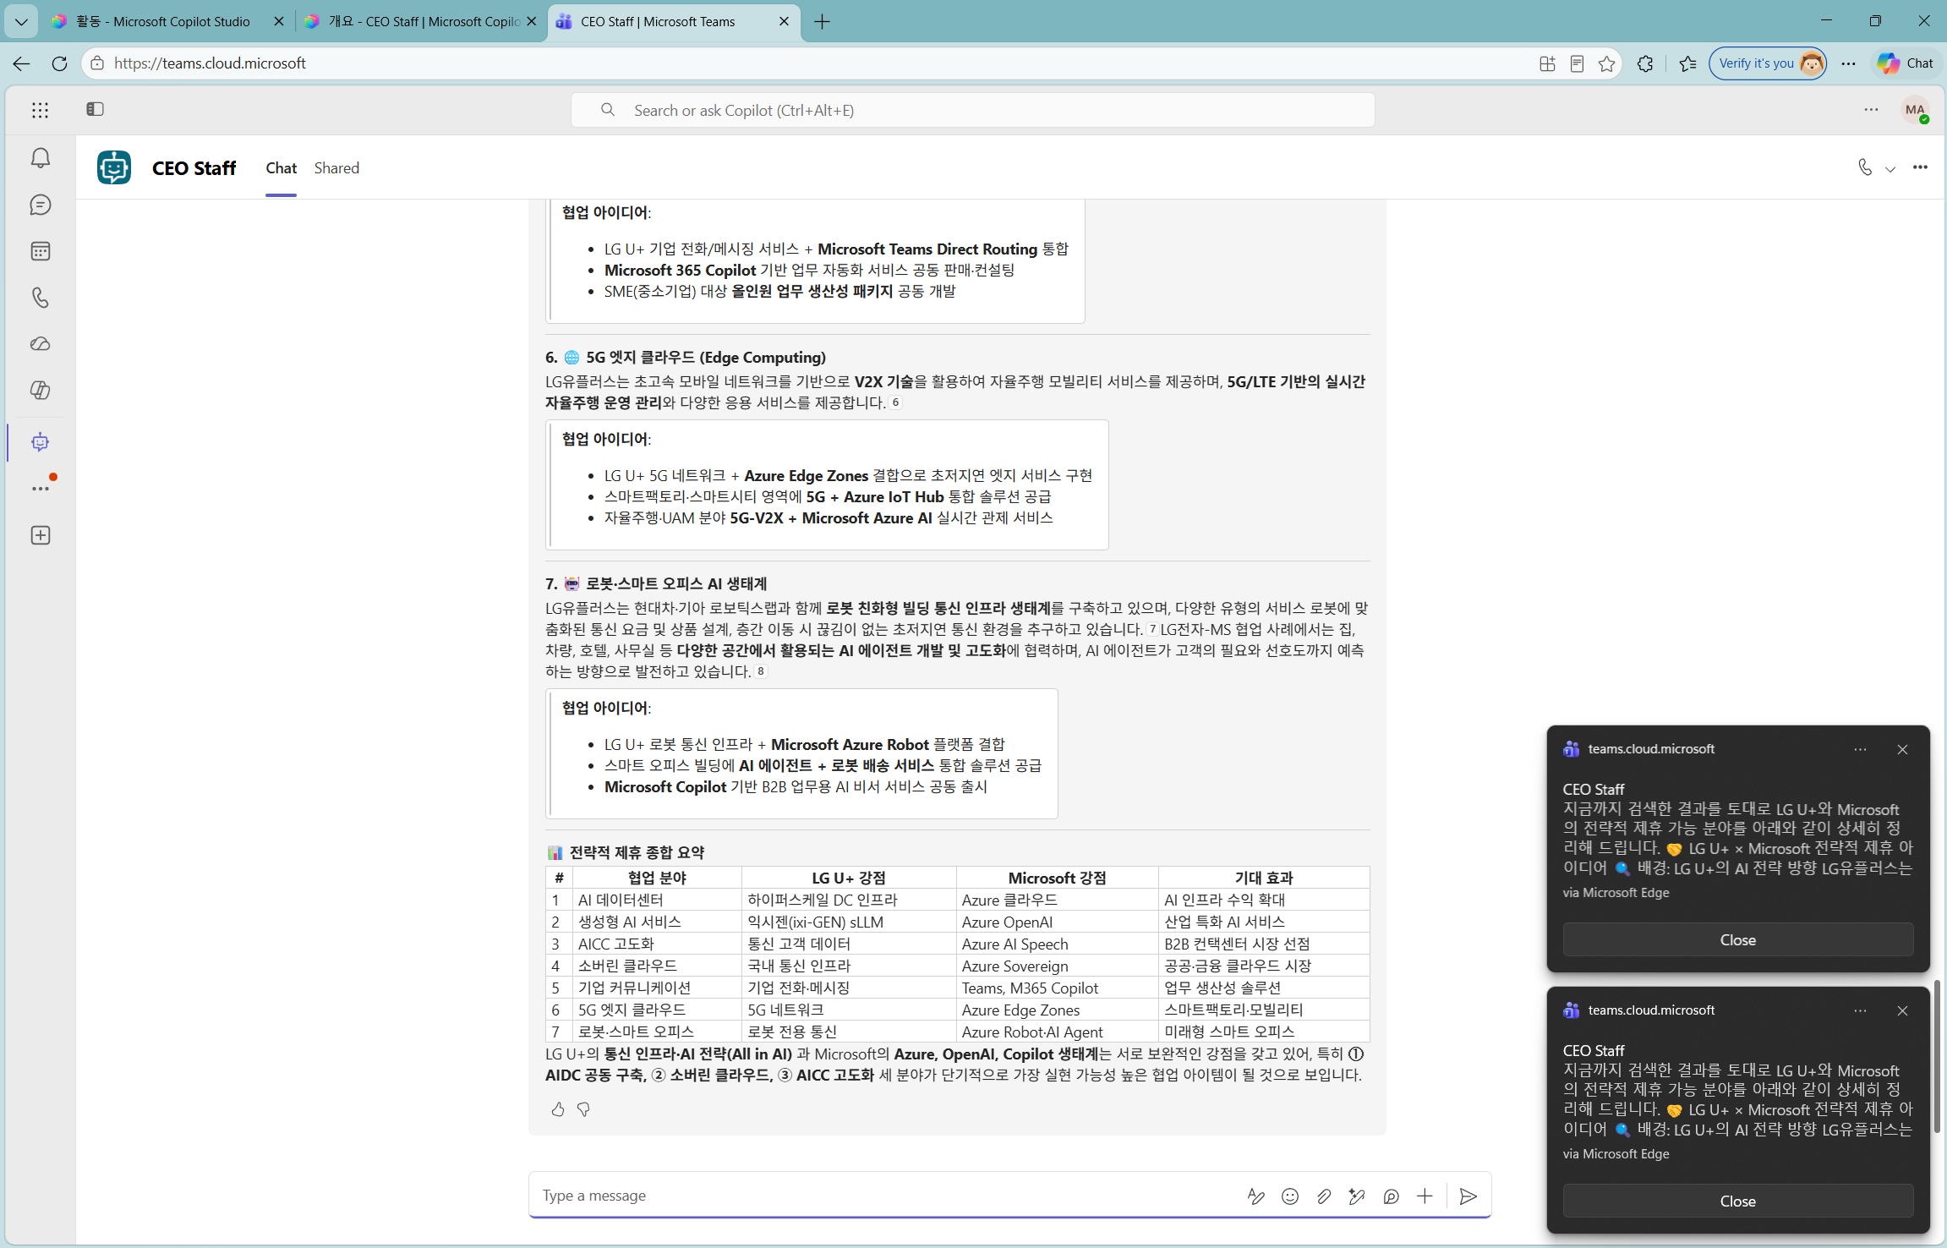
Task: Dismiss upper notification with X icon
Action: pos(1902,749)
